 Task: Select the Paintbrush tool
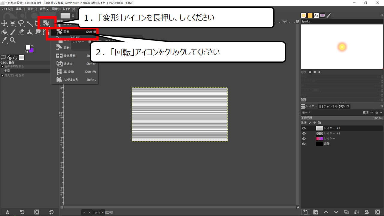click(13, 31)
